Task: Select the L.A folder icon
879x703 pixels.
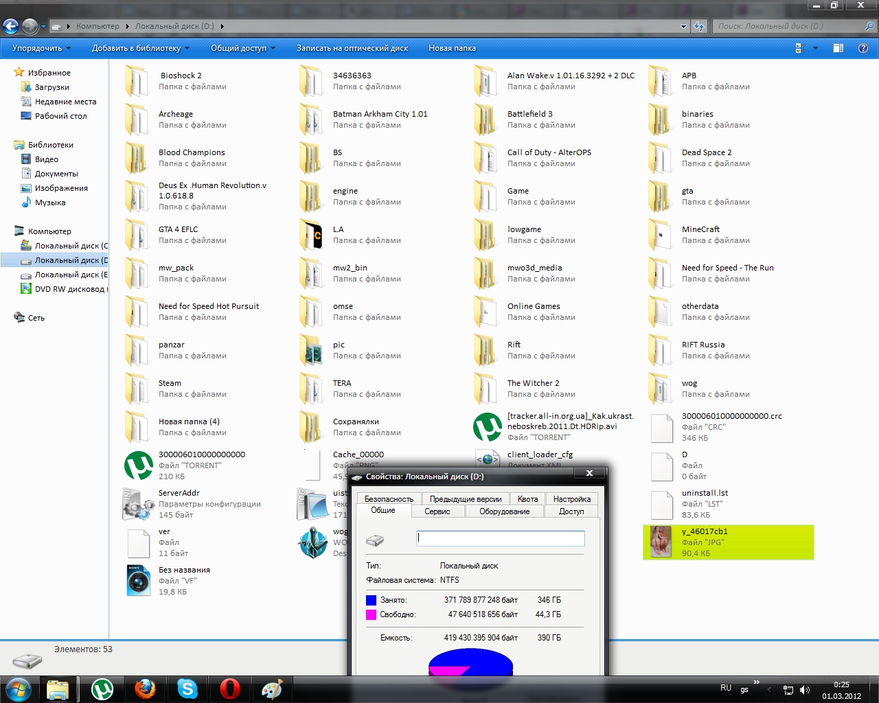Action: pos(311,235)
